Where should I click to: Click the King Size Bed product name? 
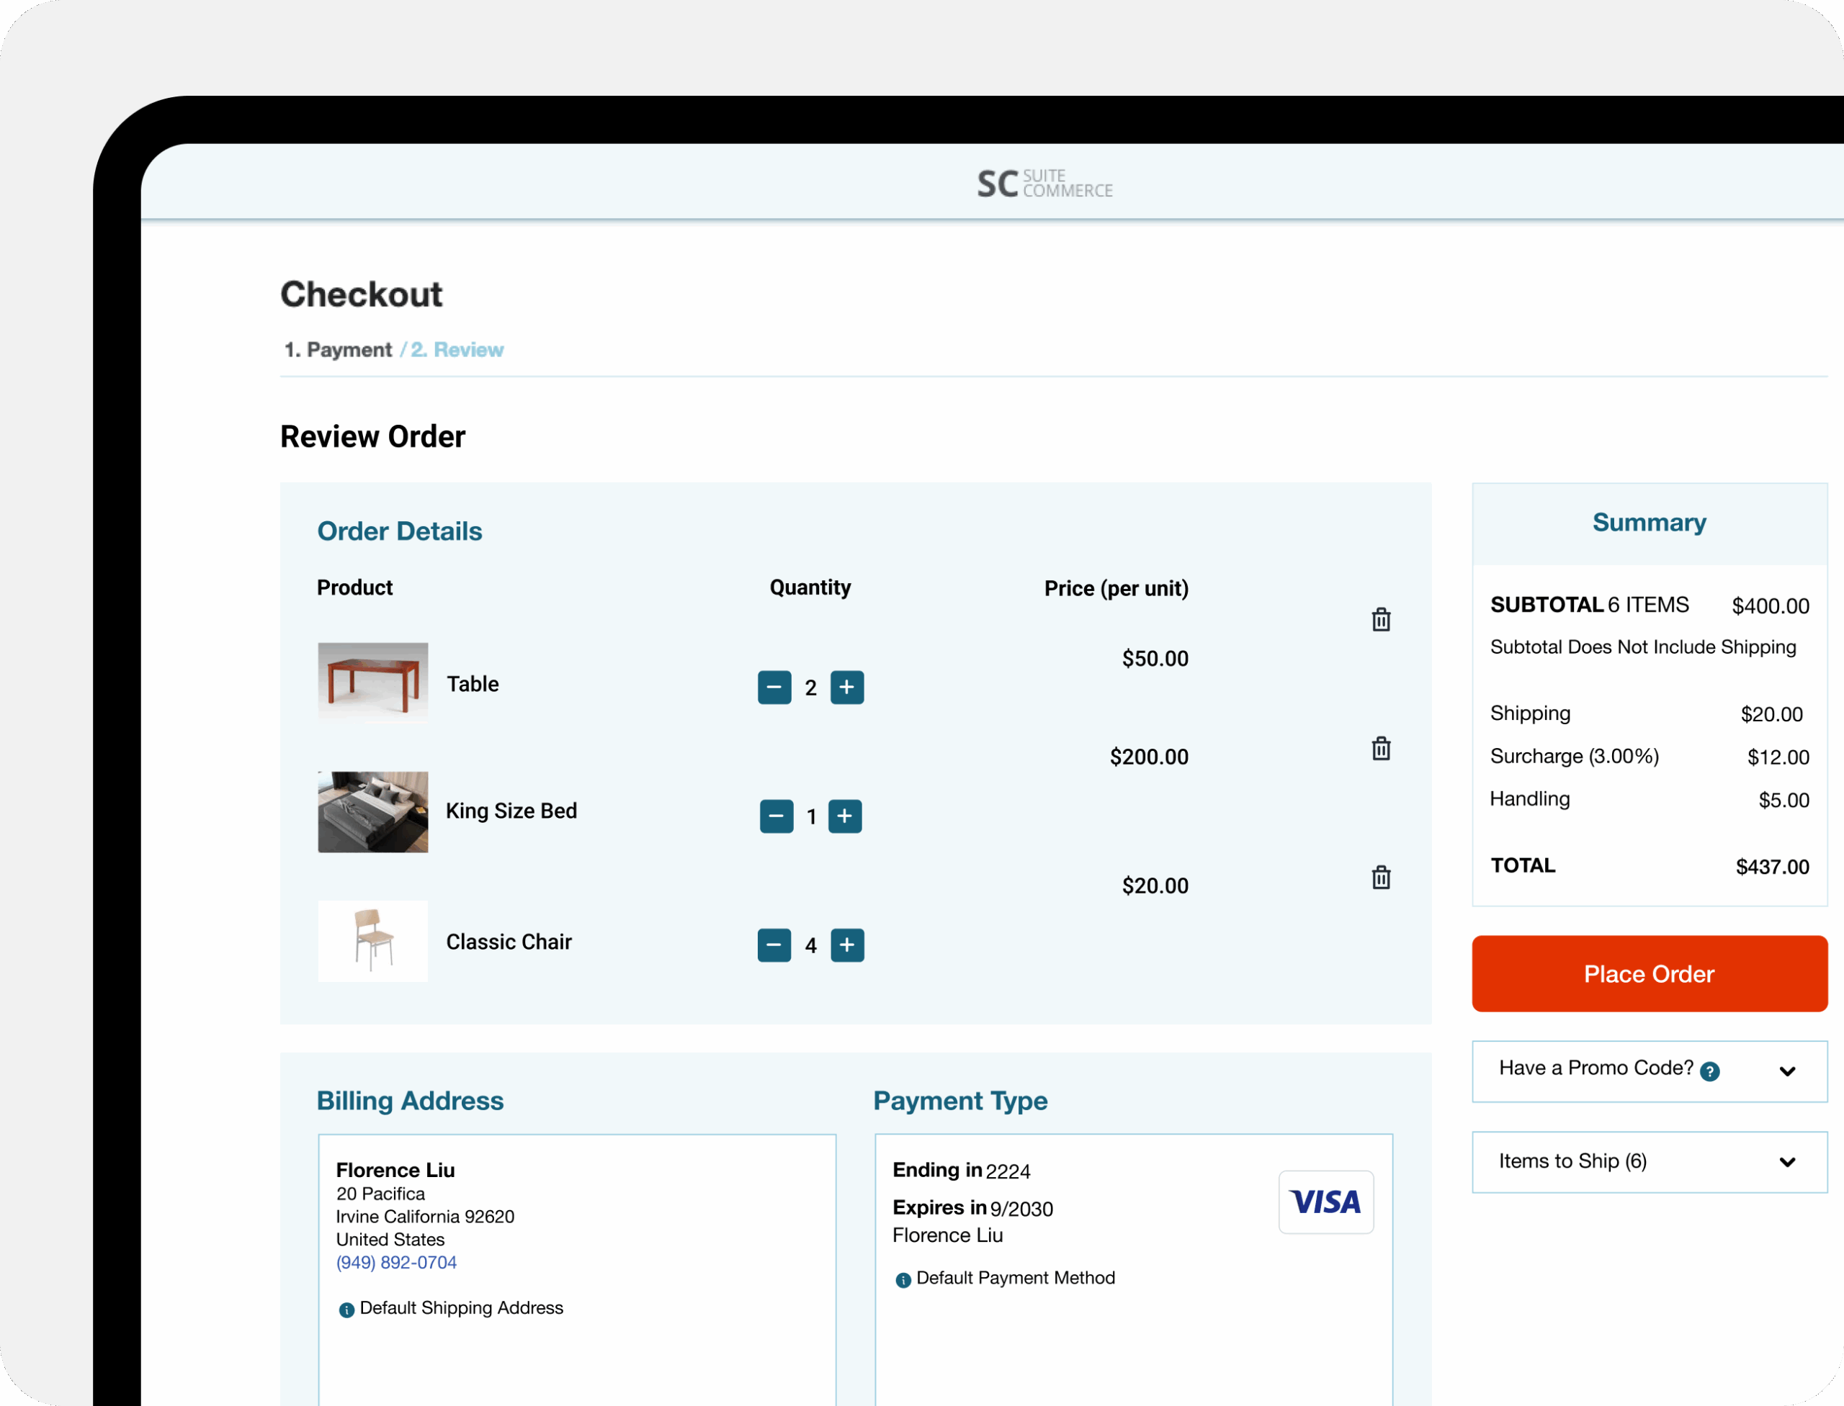coord(511,811)
